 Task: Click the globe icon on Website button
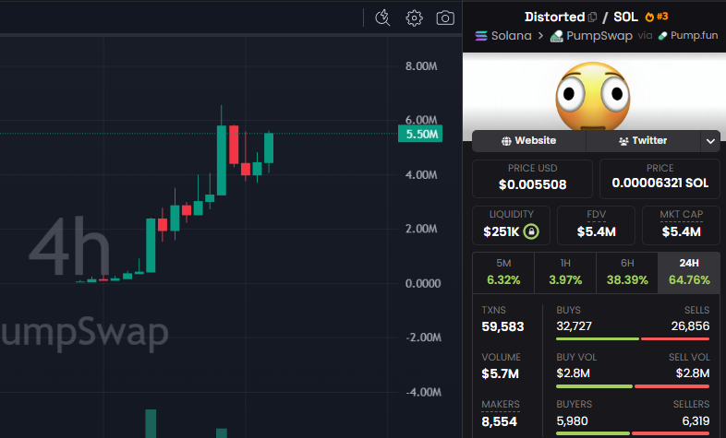coord(506,141)
